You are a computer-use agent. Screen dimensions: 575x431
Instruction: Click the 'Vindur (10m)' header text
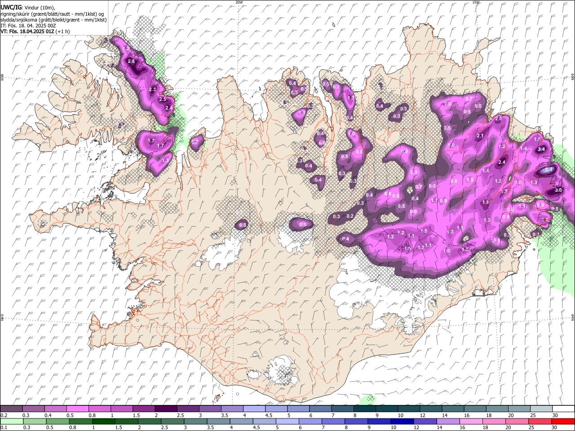point(39,7)
